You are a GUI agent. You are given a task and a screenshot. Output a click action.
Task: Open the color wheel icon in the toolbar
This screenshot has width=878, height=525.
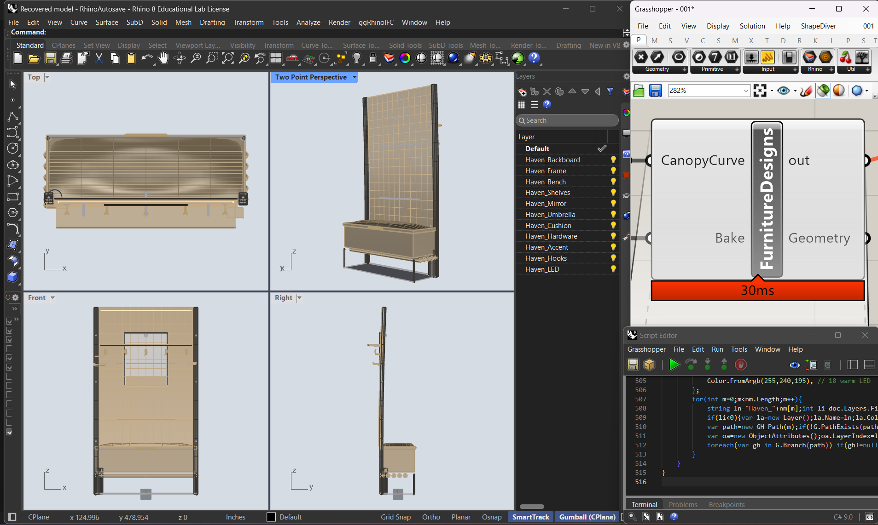tap(405, 58)
